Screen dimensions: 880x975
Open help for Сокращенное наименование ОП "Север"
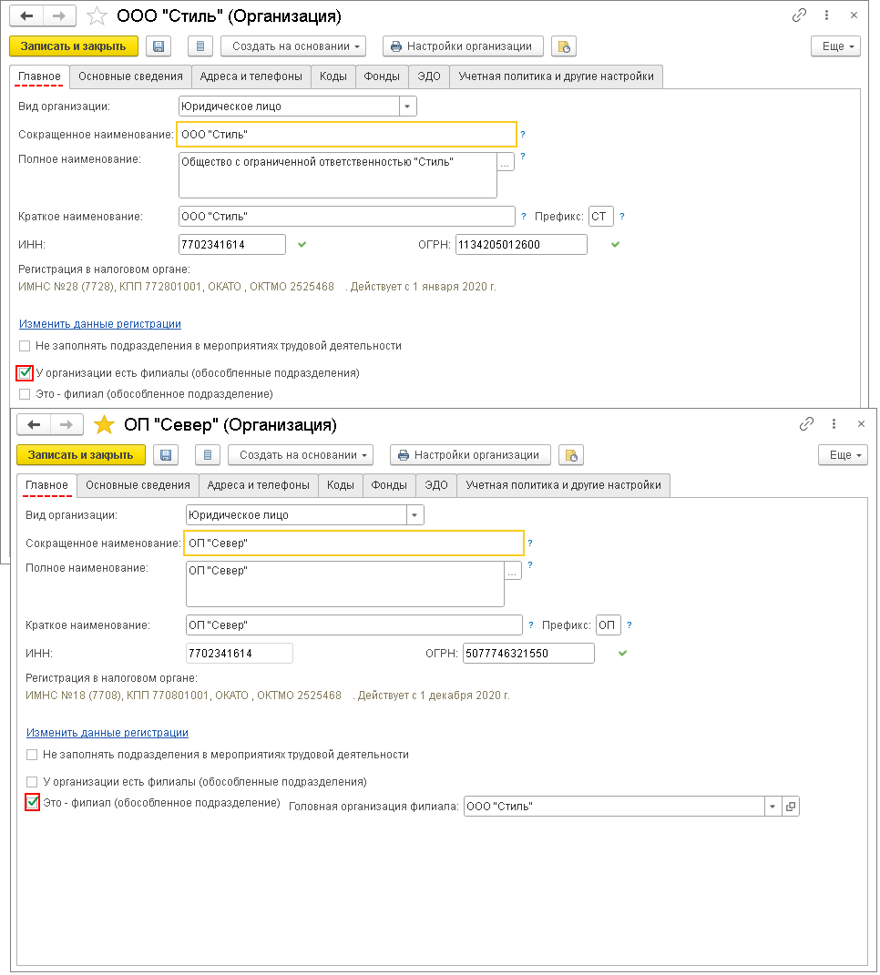click(530, 543)
